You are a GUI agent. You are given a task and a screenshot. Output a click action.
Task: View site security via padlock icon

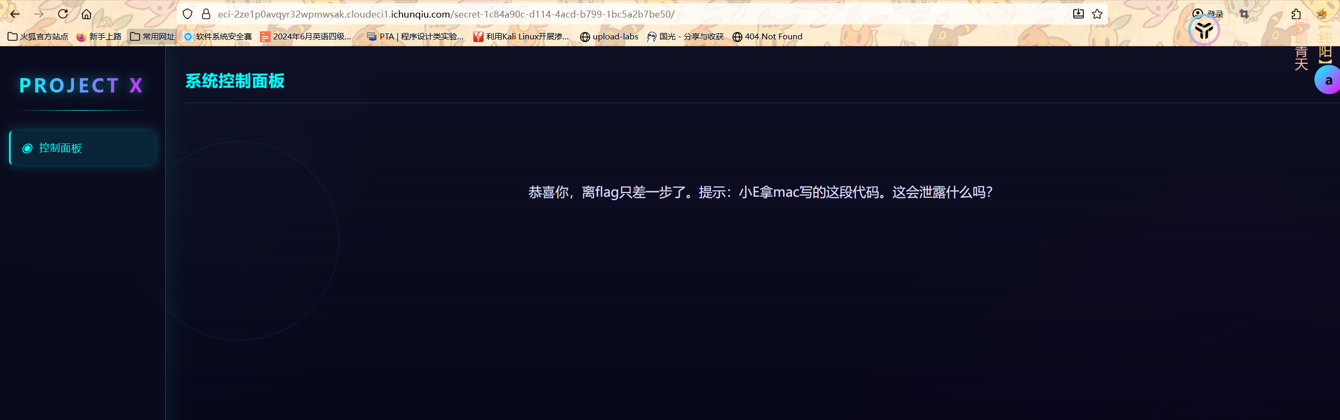tap(206, 14)
